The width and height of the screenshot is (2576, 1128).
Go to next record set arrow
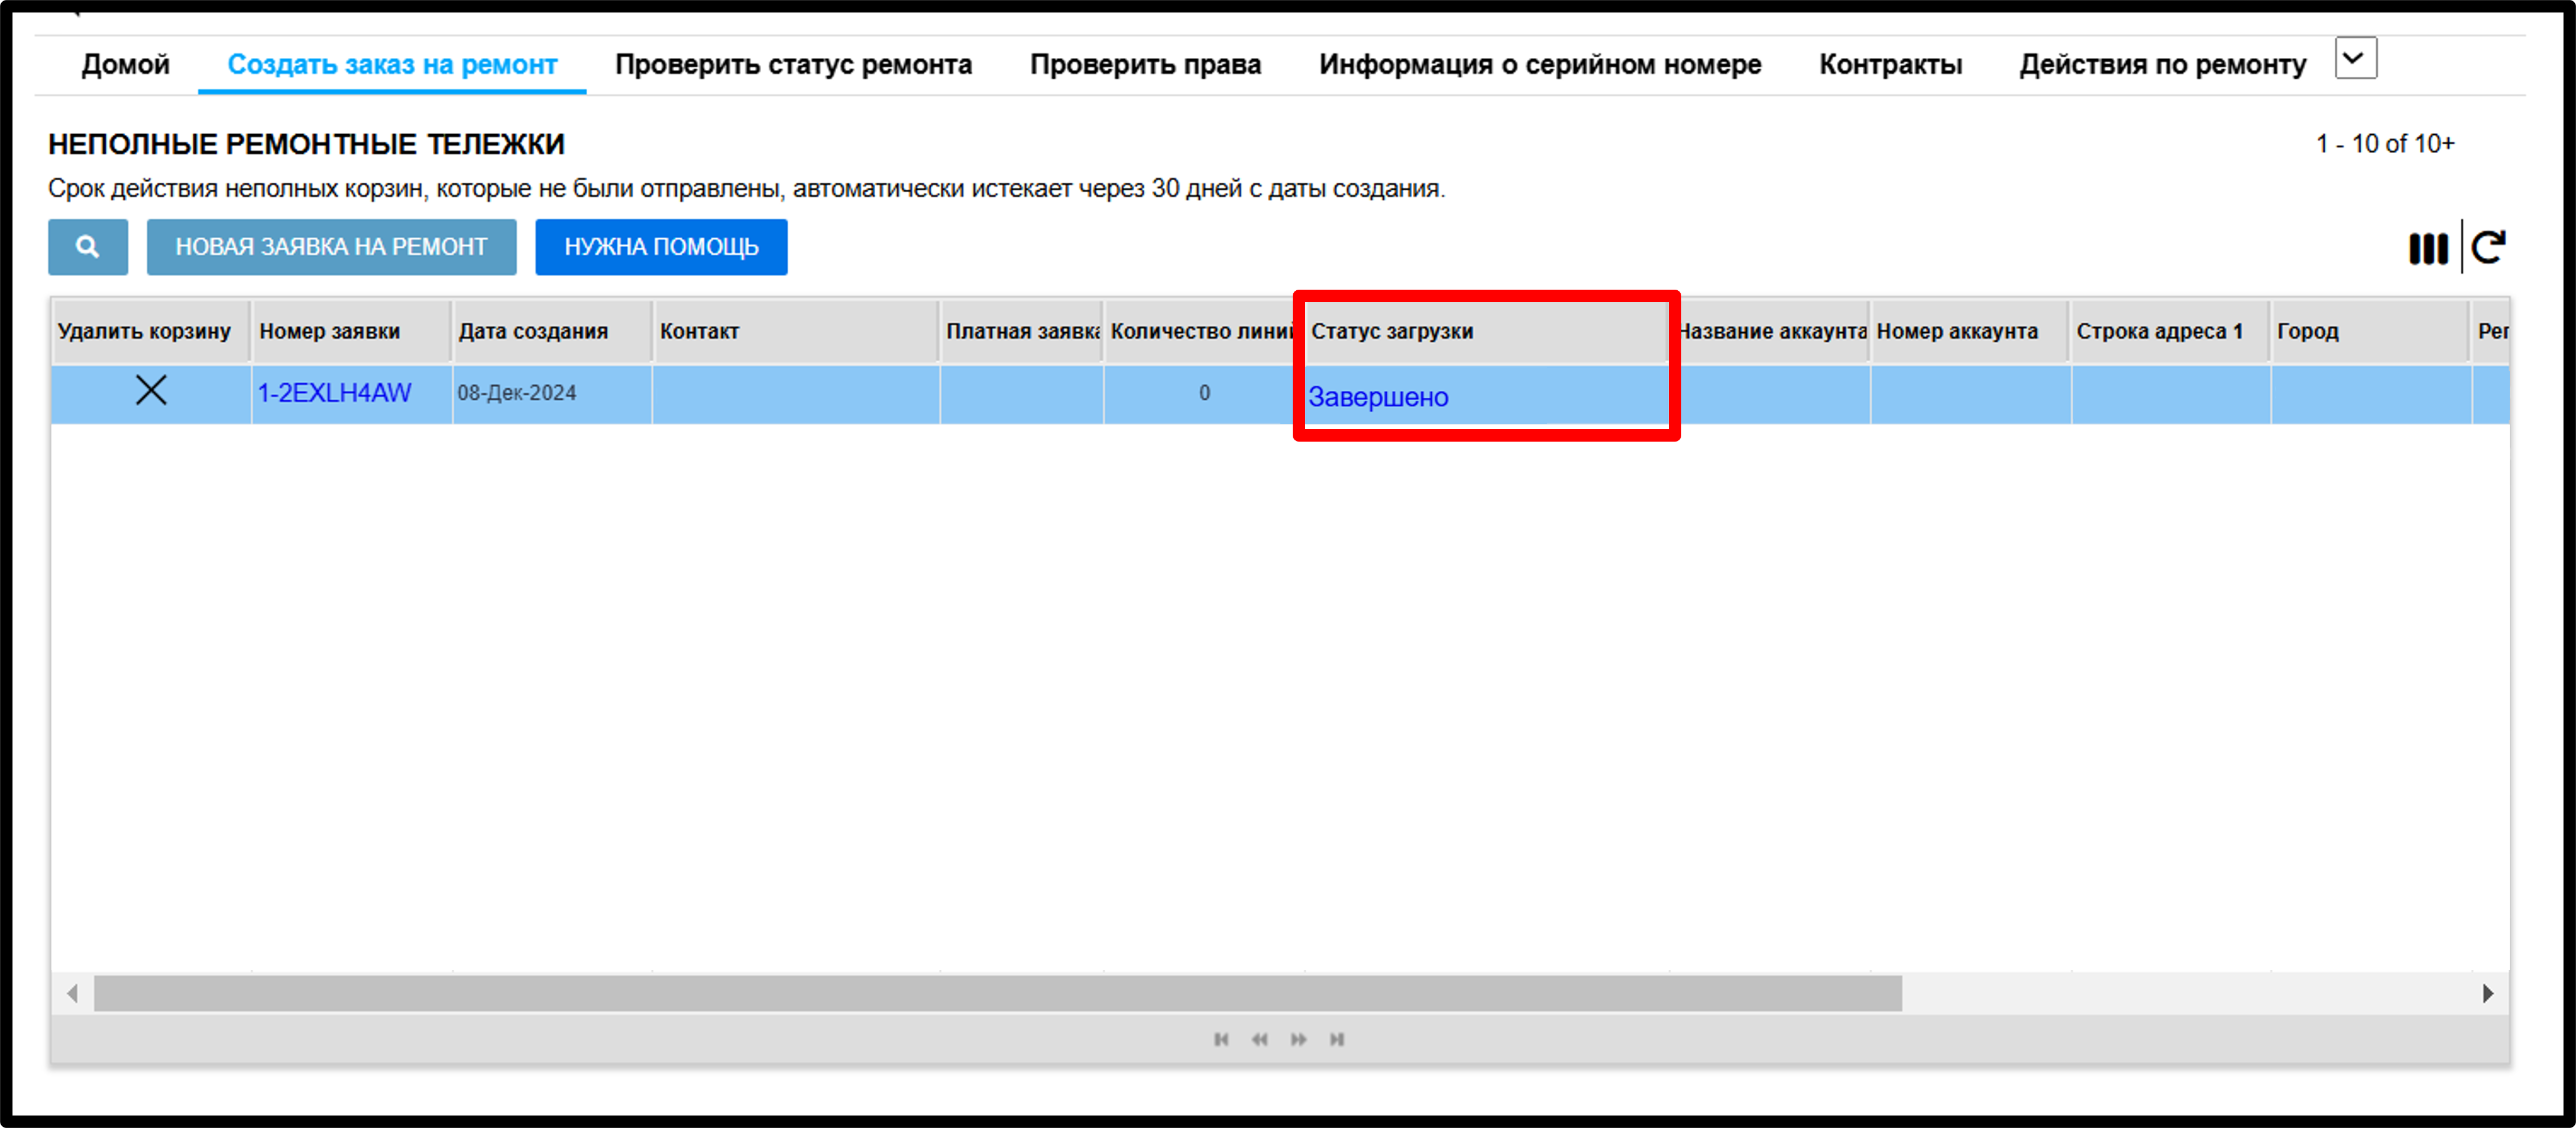[1298, 1040]
